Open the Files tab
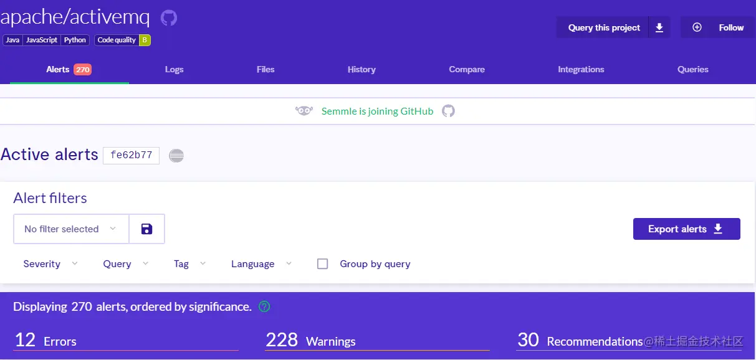 pos(266,69)
